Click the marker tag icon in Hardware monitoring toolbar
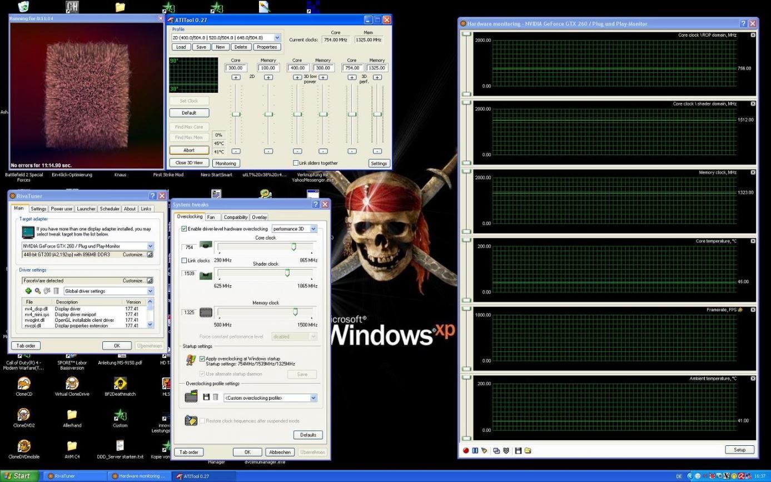 pos(484,450)
